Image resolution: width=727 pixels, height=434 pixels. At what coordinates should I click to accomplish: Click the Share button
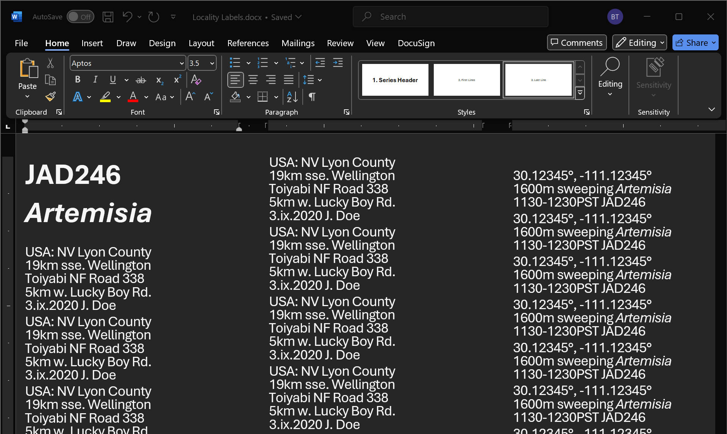click(x=692, y=43)
